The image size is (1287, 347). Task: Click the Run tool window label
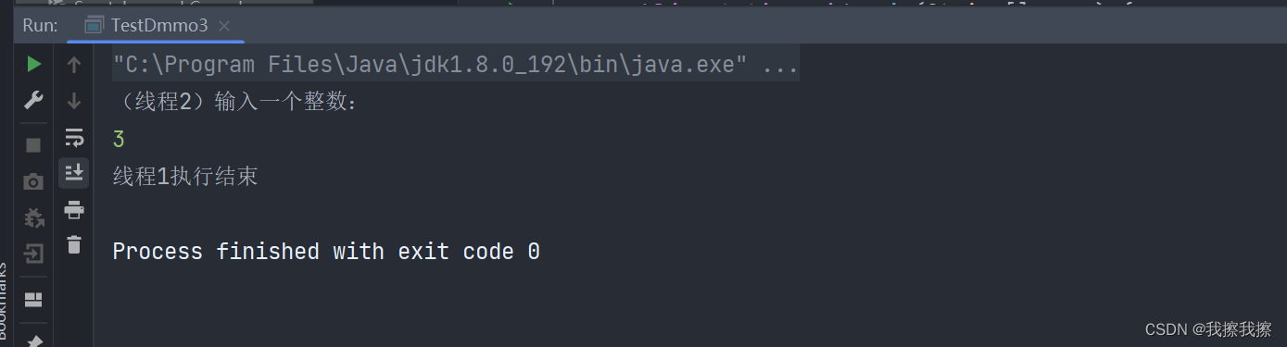[x=40, y=25]
